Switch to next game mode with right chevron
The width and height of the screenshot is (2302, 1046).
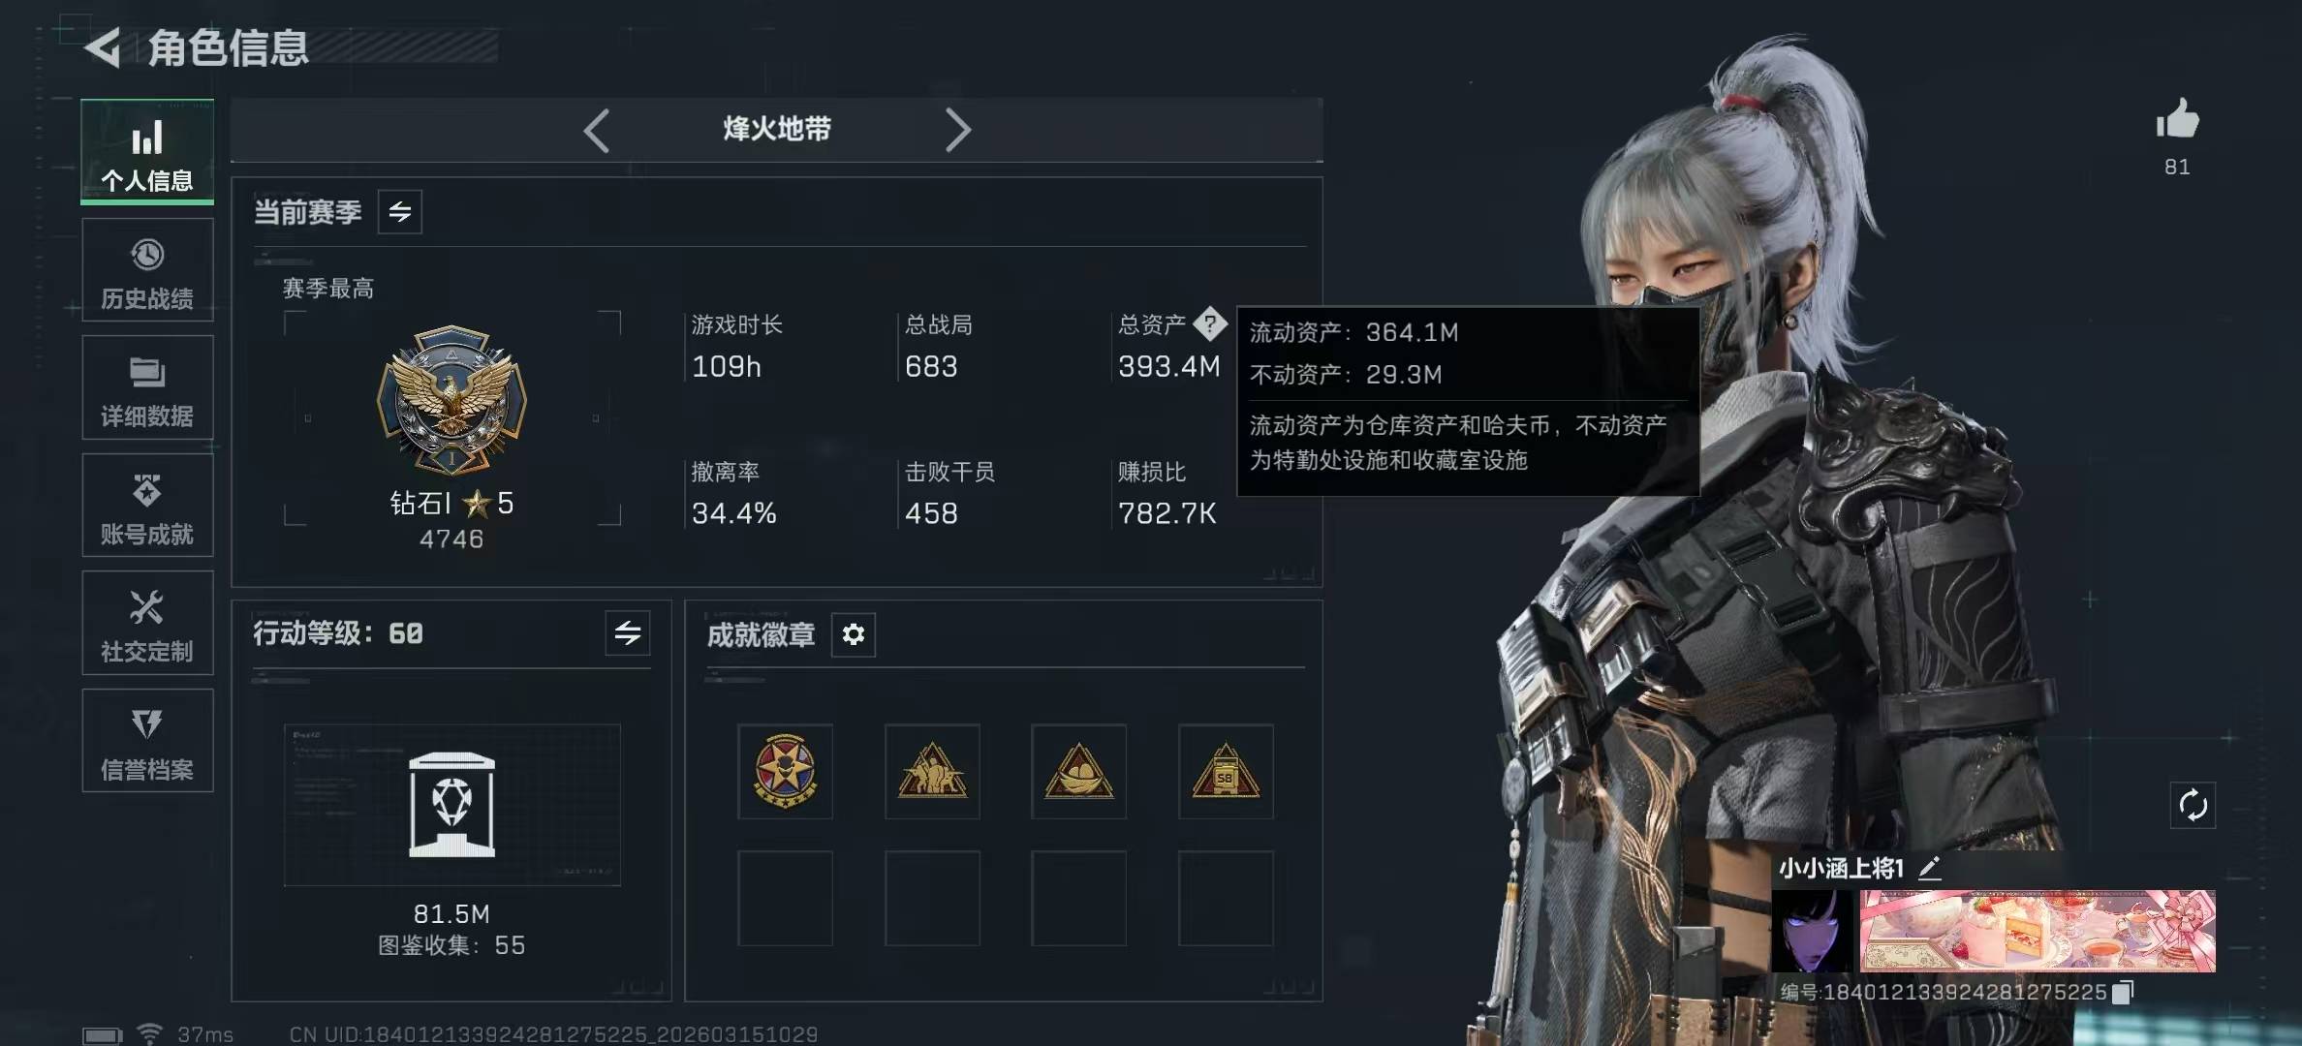pos(957,131)
